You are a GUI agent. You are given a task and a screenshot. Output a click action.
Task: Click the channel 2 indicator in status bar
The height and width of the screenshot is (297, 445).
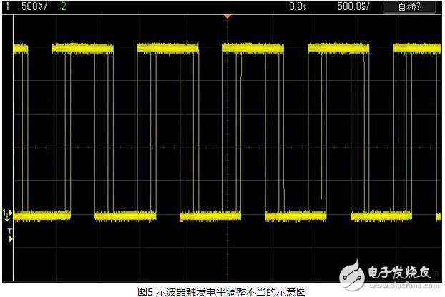point(64,6)
